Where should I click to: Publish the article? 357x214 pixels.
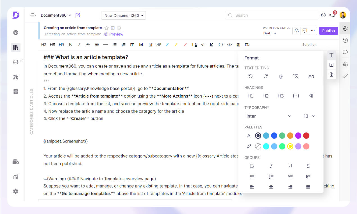(328, 31)
